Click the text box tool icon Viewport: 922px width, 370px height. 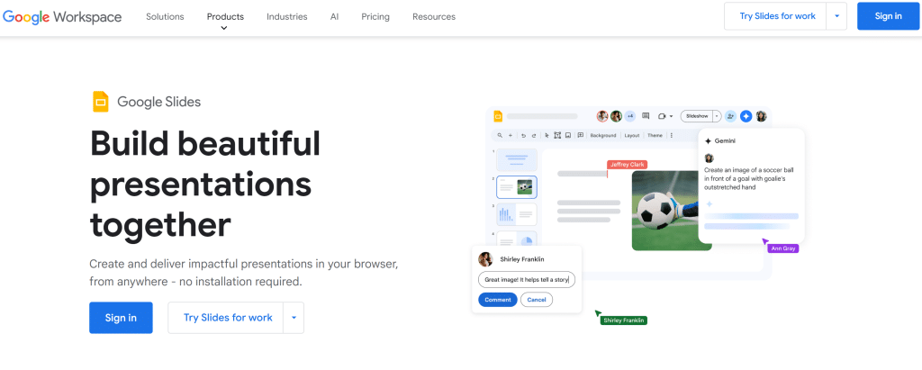click(x=557, y=135)
